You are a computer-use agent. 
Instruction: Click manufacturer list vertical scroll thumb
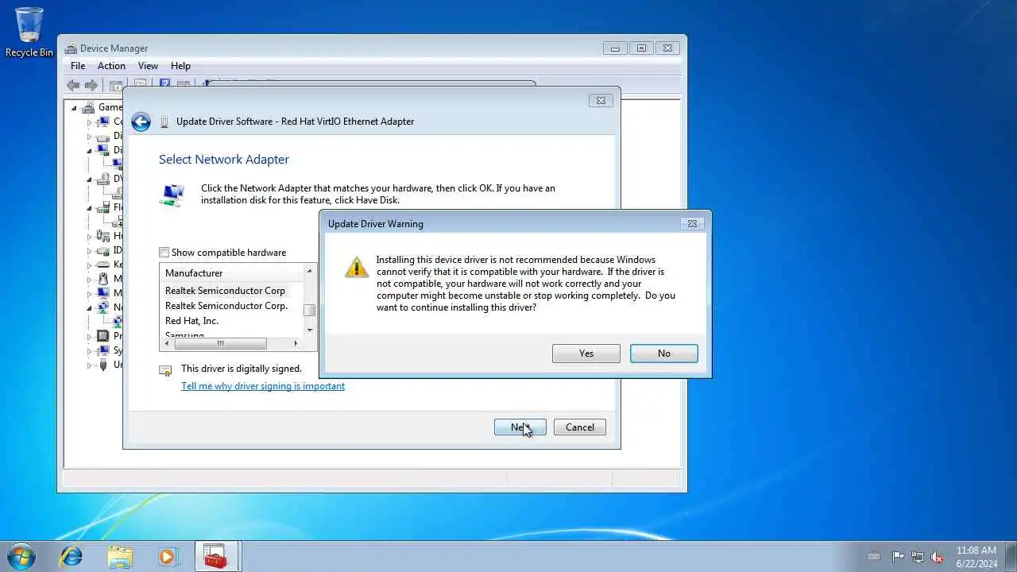coord(310,311)
